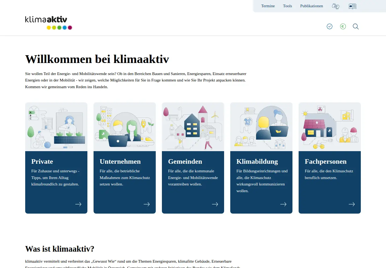The height and width of the screenshot is (268, 386).
Task: Click the green euro funding icon
Action: pos(343,26)
